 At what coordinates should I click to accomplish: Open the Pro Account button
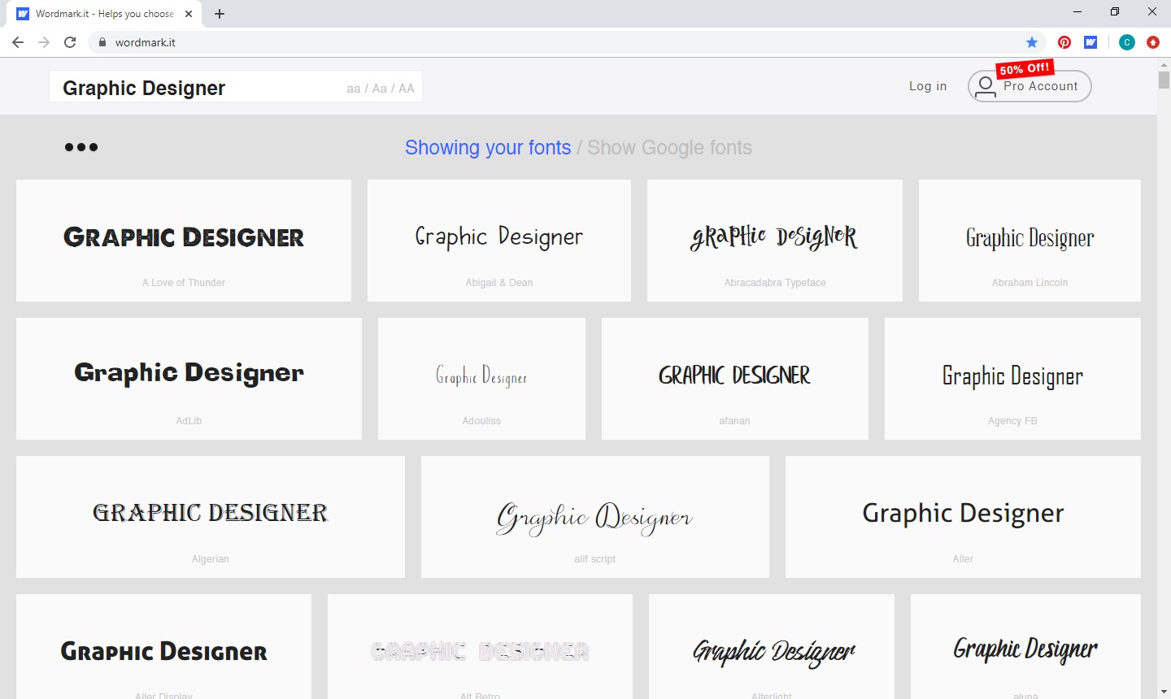tap(1030, 86)
